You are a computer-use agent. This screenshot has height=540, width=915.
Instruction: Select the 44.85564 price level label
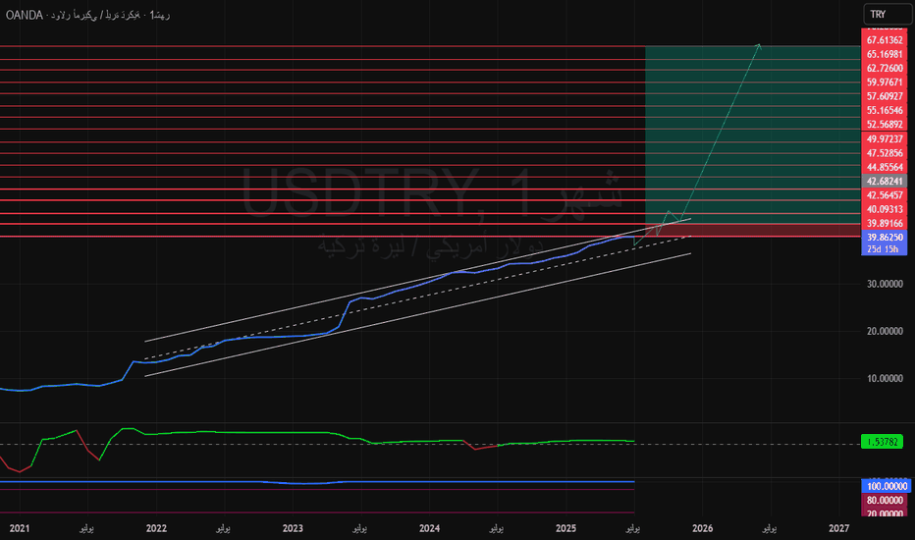point(884,167)
